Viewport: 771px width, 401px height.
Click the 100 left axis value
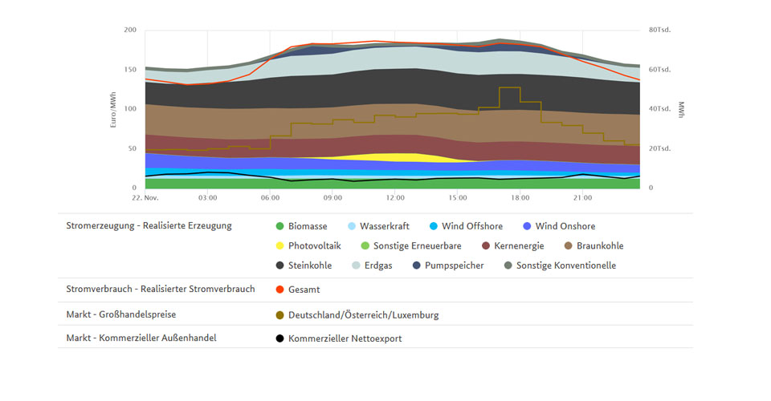coord(130,109)
